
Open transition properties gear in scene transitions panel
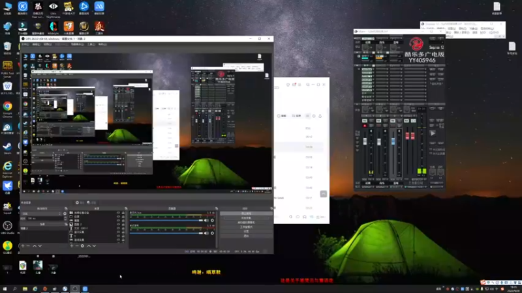65,214
